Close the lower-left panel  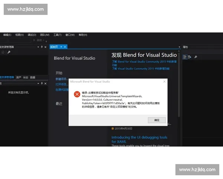(45, 84)
